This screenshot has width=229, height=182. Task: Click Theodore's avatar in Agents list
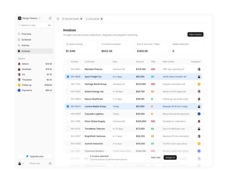pyautogui.click(x=19, y=80)
